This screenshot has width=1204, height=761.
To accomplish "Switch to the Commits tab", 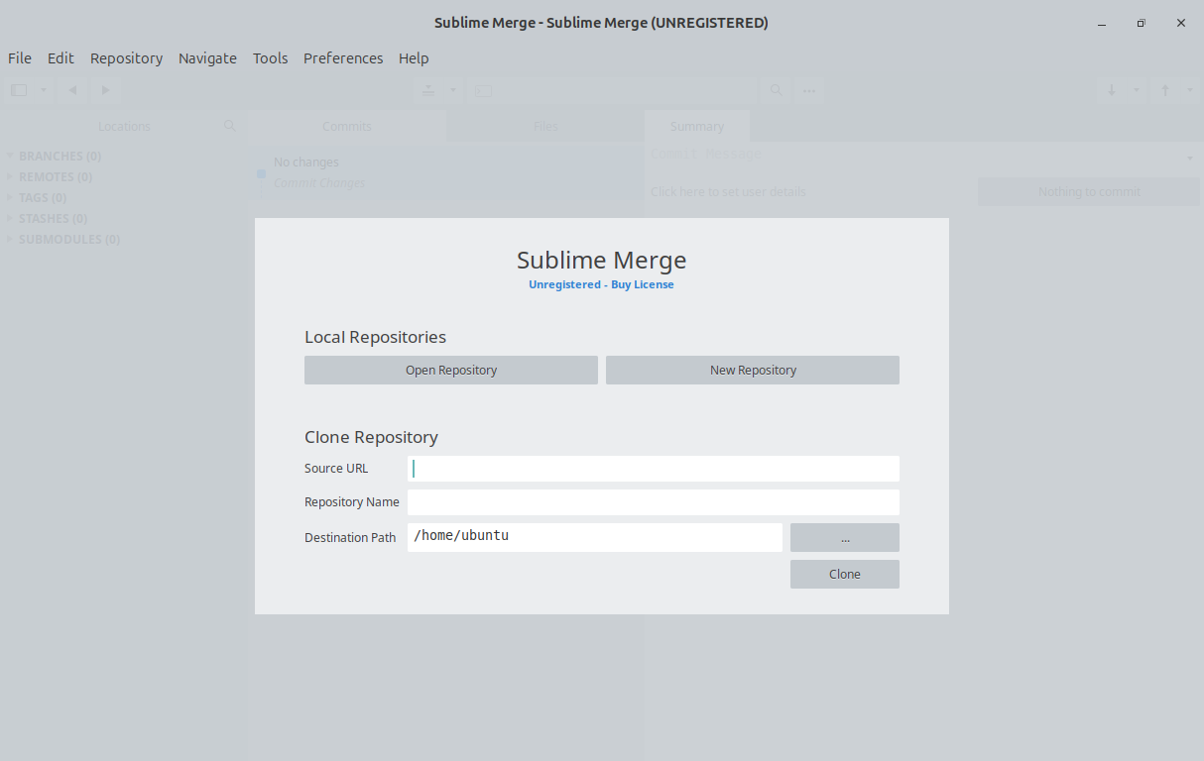I will click(x=346, y=126).
